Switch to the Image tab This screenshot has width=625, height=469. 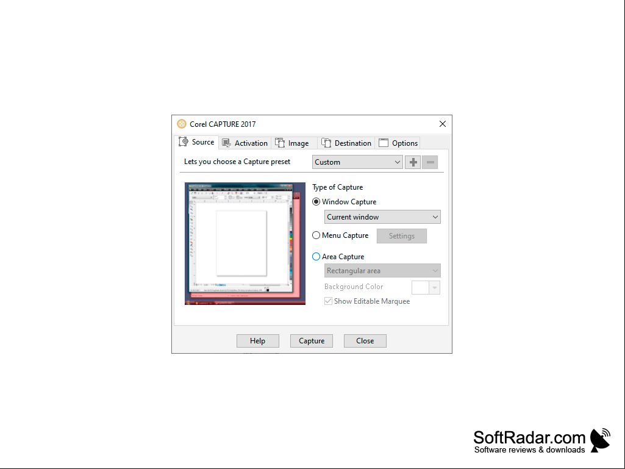pos(294,143)
